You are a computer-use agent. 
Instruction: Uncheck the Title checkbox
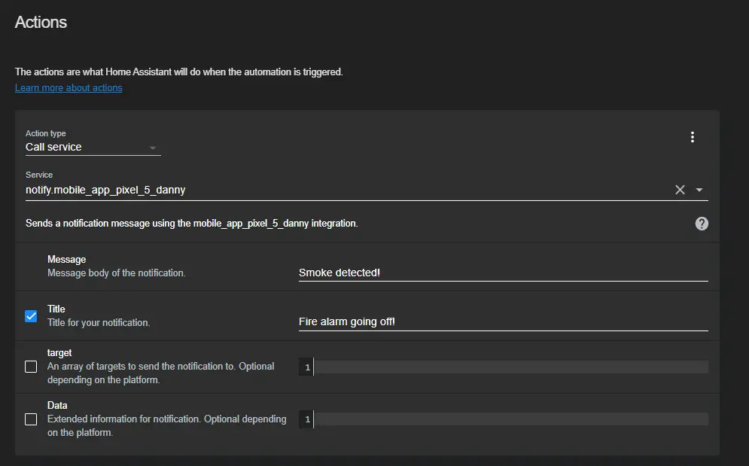click(x=31, y=316)
